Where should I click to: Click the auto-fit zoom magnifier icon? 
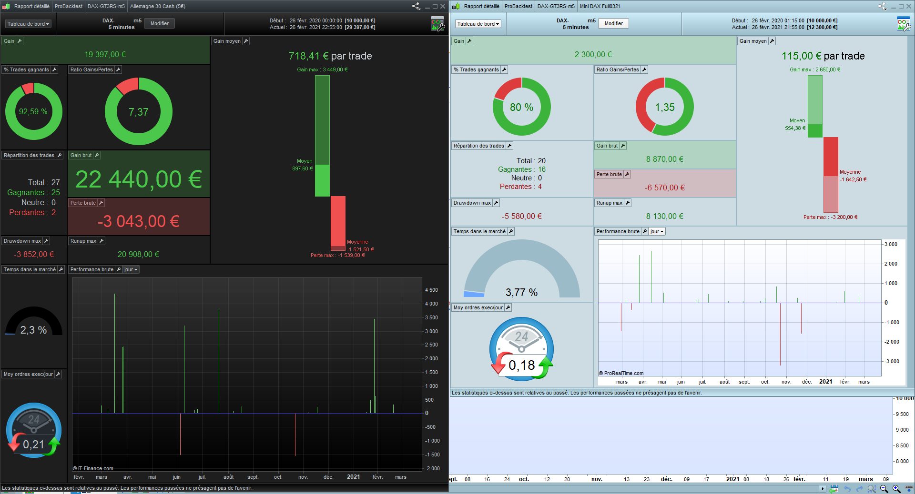pyautogui.click(x=872, y=489)
